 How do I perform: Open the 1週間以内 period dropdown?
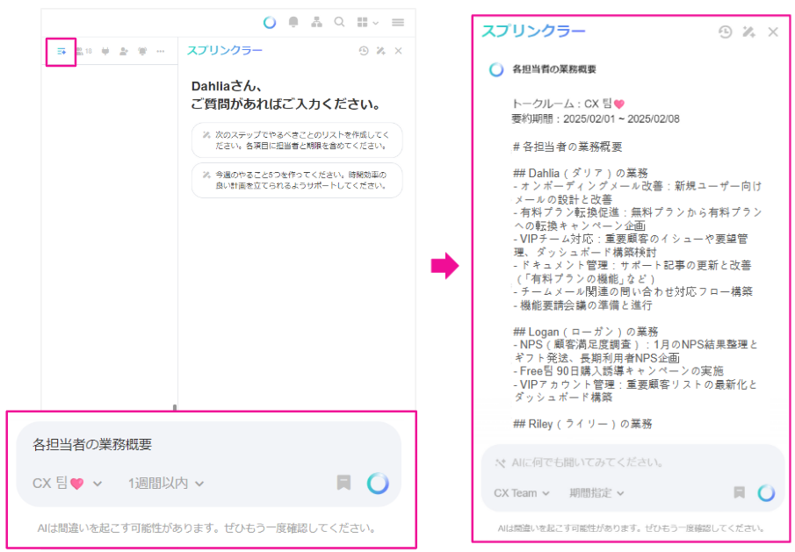click(x=166, y=484)
